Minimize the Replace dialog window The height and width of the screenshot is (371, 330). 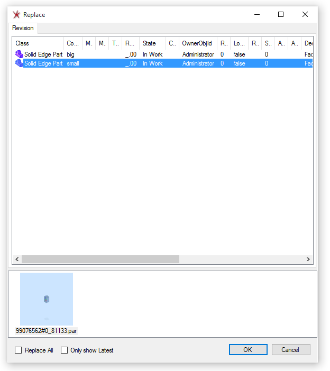pos(257,14)
